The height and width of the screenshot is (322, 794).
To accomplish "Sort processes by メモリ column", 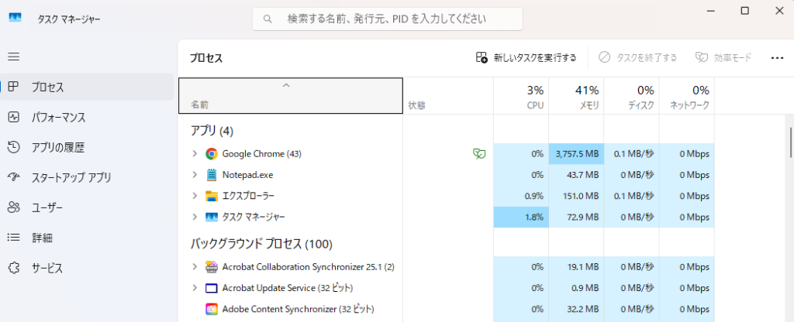I will pos(575,97).
